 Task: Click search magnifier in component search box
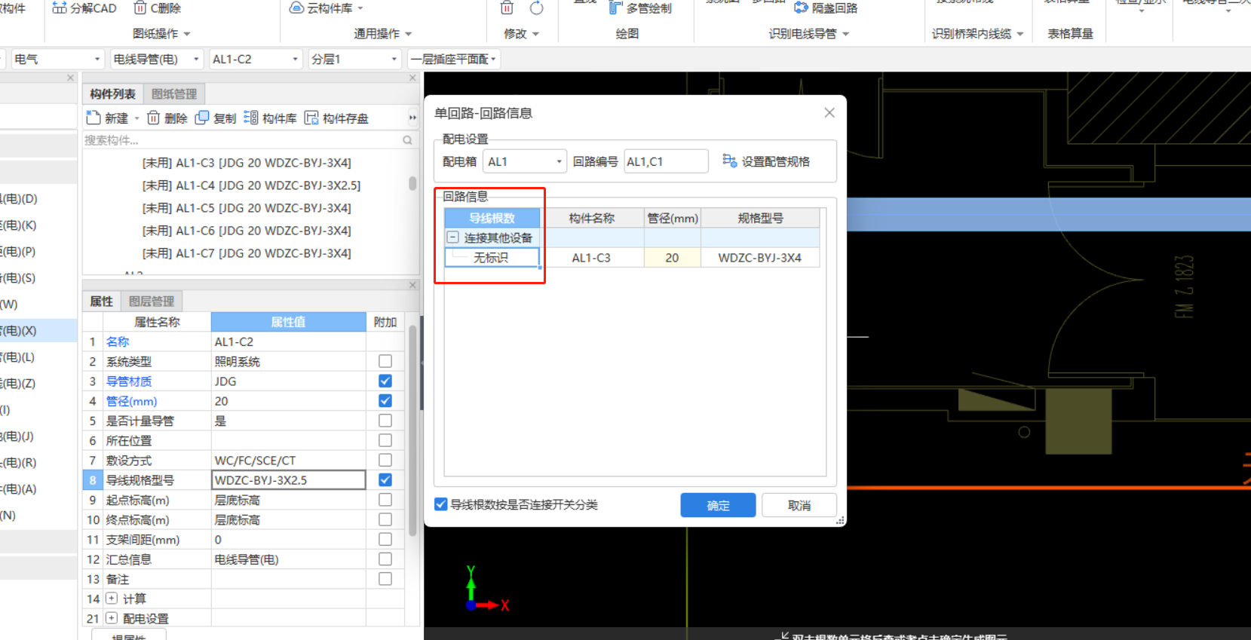(407, 140)
